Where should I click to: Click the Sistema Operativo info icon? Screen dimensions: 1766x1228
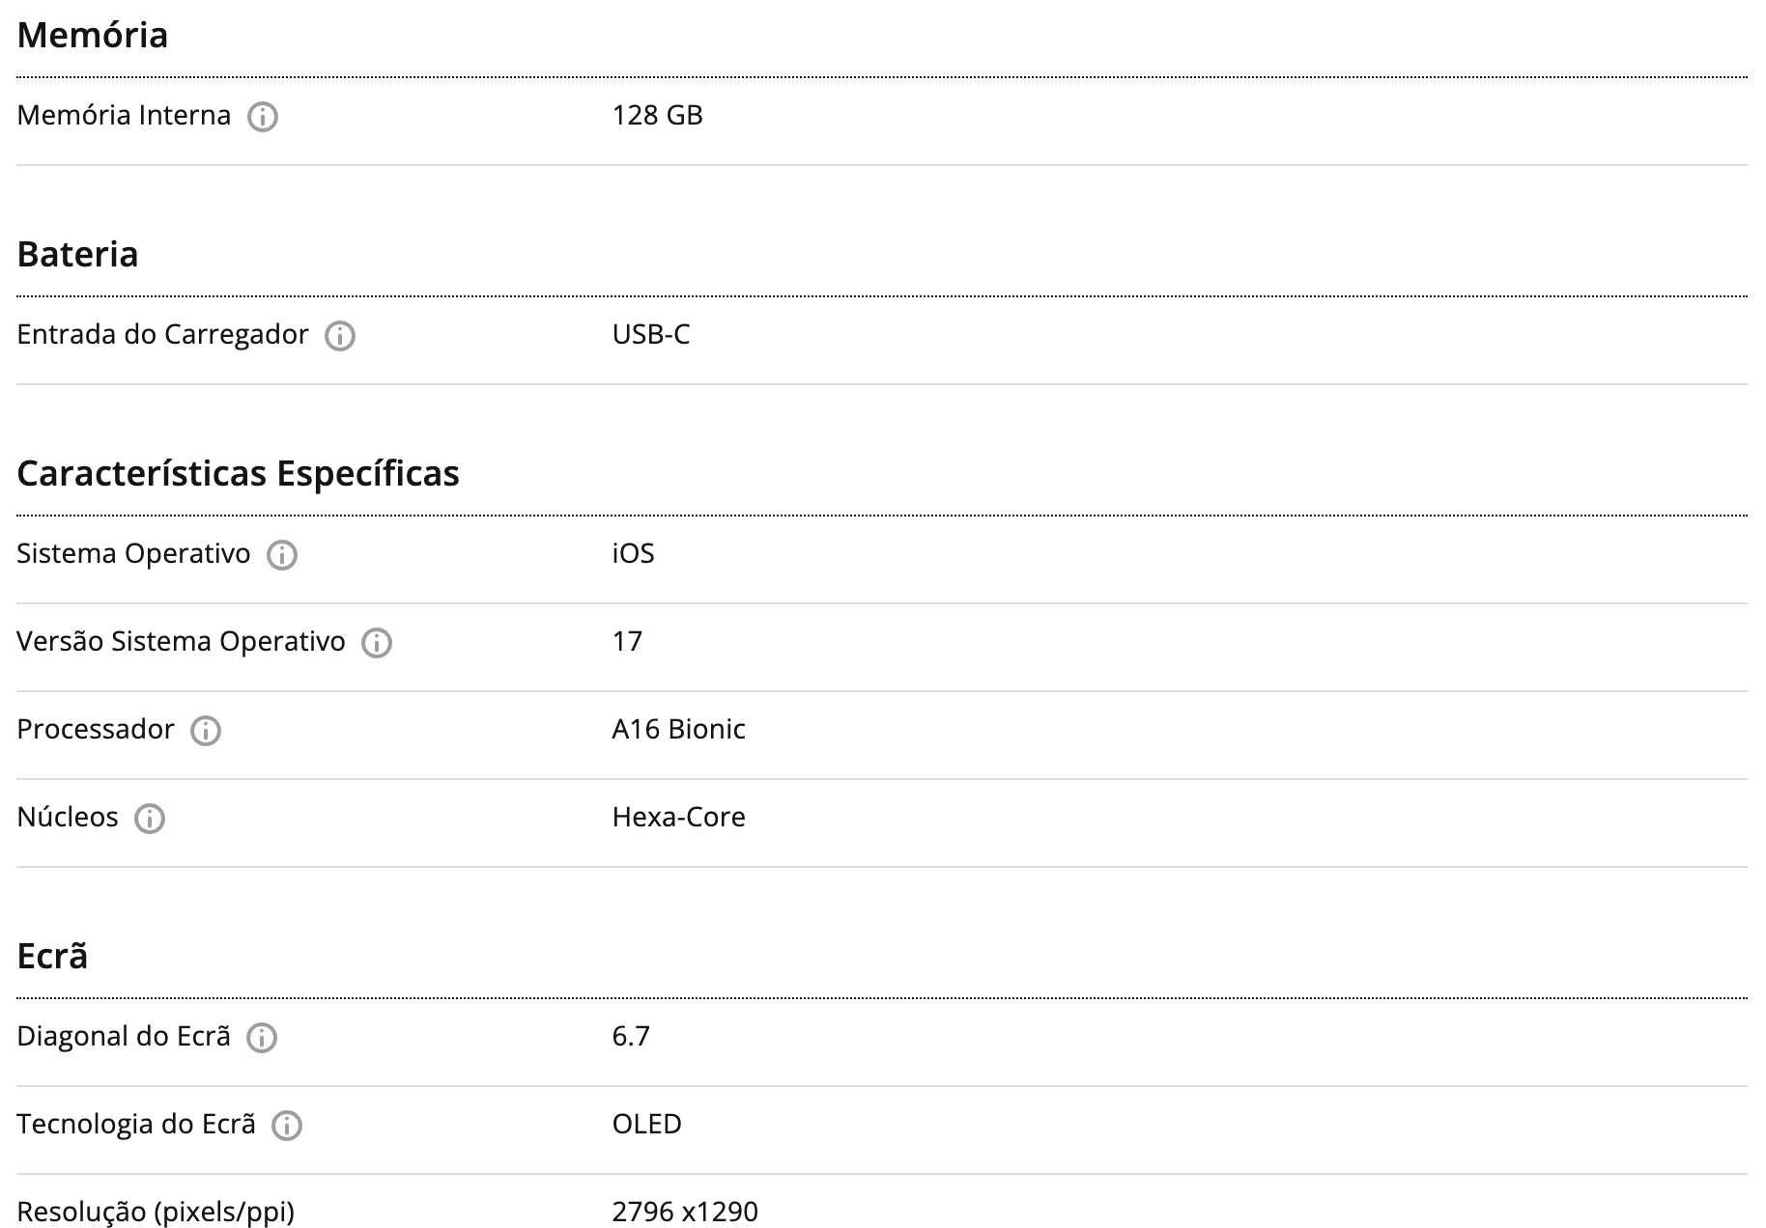pyautogui.click(x=282, y=555)
